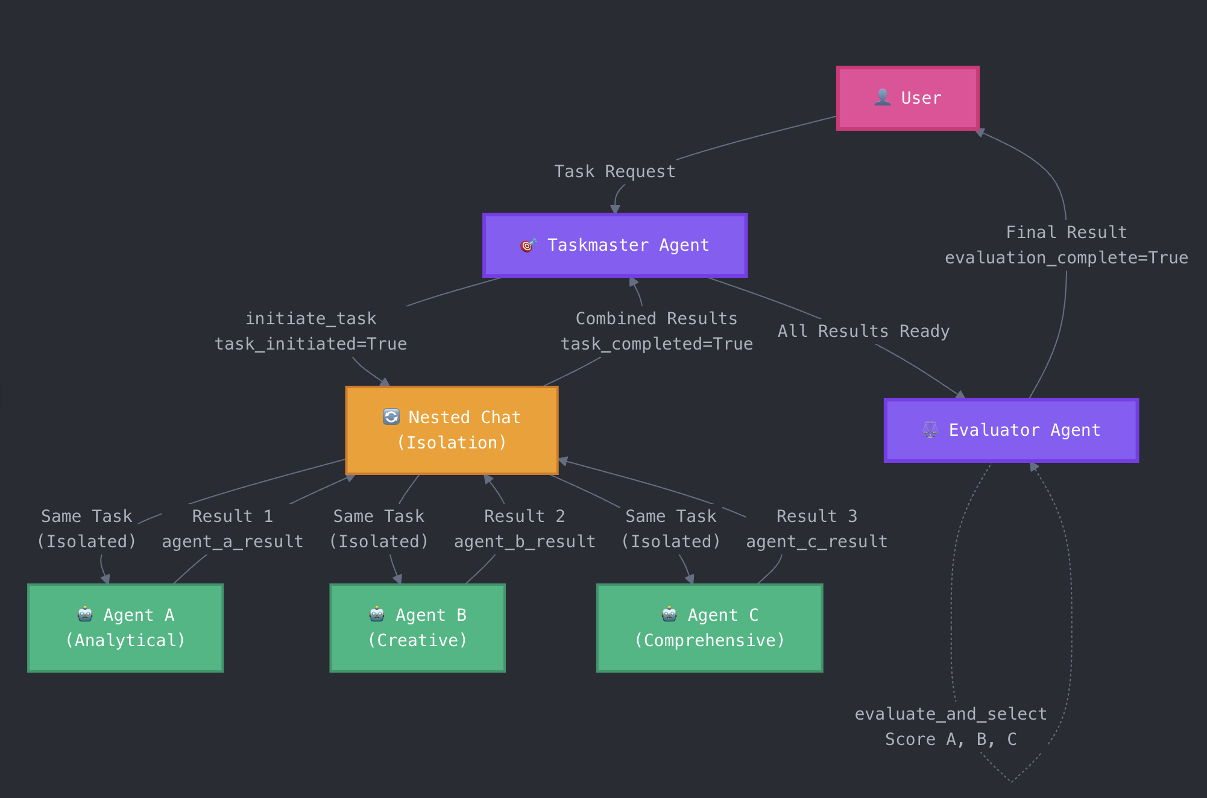1207x798 pixels.
Task: Click the Combined Results edge label
Action: pyautogui.click(x=657, y=331)
